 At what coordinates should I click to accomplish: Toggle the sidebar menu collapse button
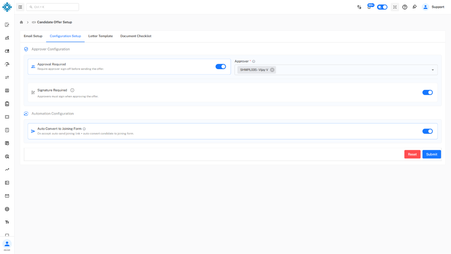pyautogui.click(x=20, y=7)
